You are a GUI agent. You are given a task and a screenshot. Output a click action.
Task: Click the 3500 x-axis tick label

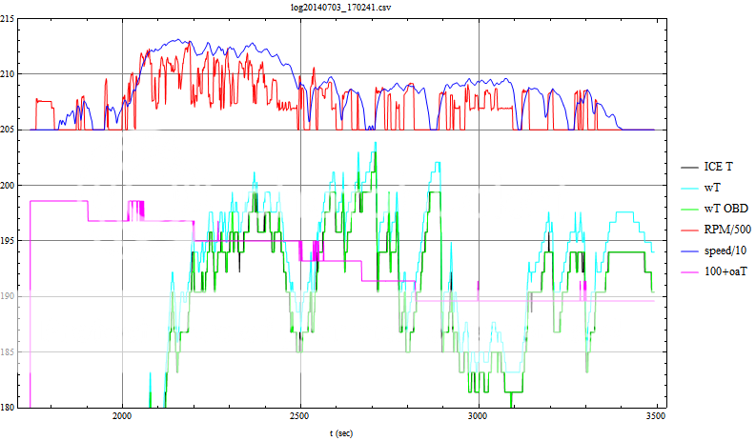[x=656, y=416]
